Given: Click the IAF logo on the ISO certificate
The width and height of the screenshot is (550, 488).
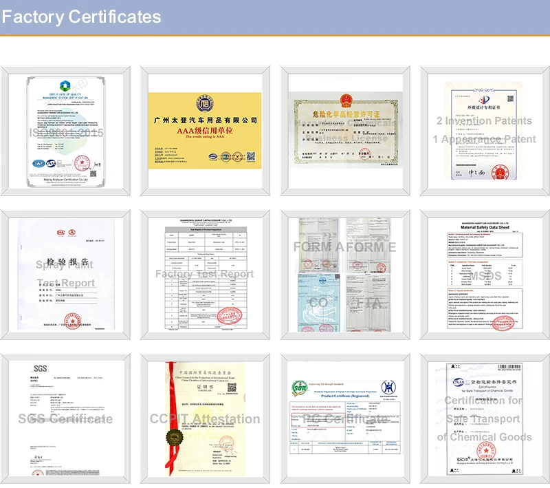Looking at the screenshot, I should (x=39, y=164).
